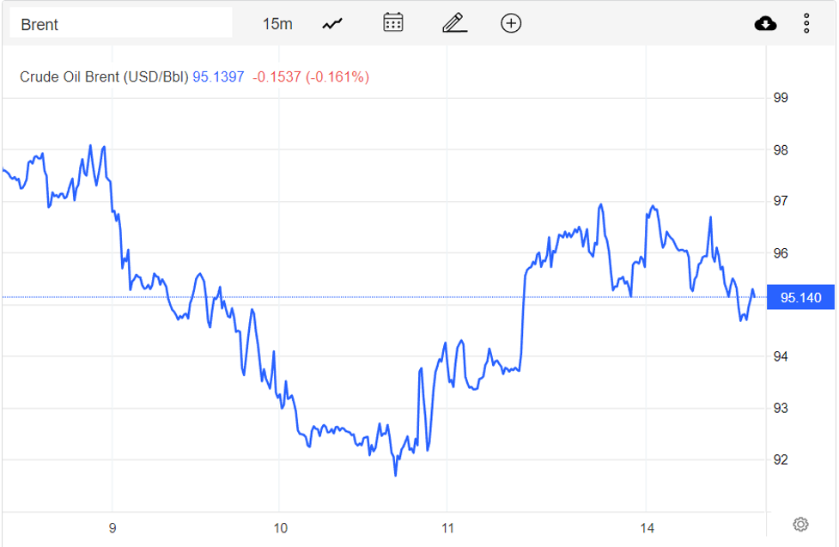Viewport: 839px width, 547px height.
Task: Click the Crude Oil Brent legend title
Action: (x=103, y=77)
